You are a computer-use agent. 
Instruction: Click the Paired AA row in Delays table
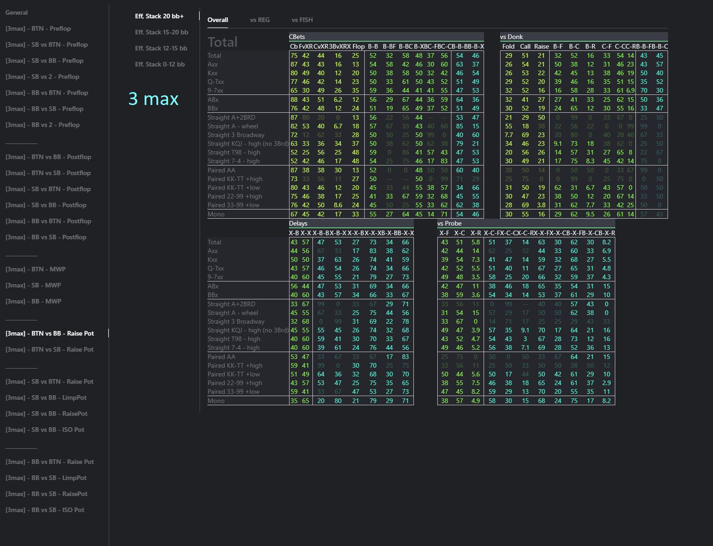pyautogui.click(x=221, y=357)
